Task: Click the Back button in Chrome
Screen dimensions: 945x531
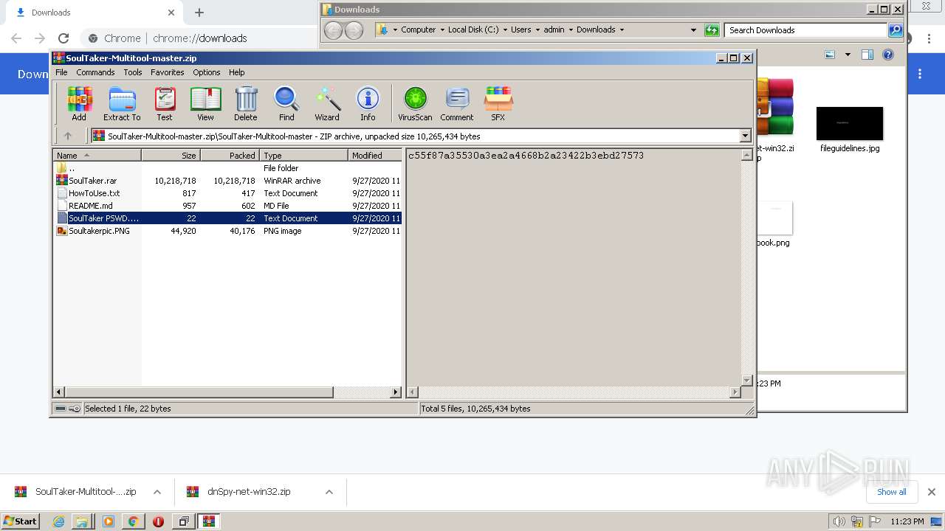Action: pos(16,38)
